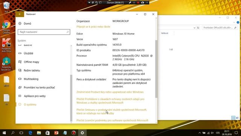241x136 pixels.
Task: Pause the recording
Action: (x=134, y=3)
